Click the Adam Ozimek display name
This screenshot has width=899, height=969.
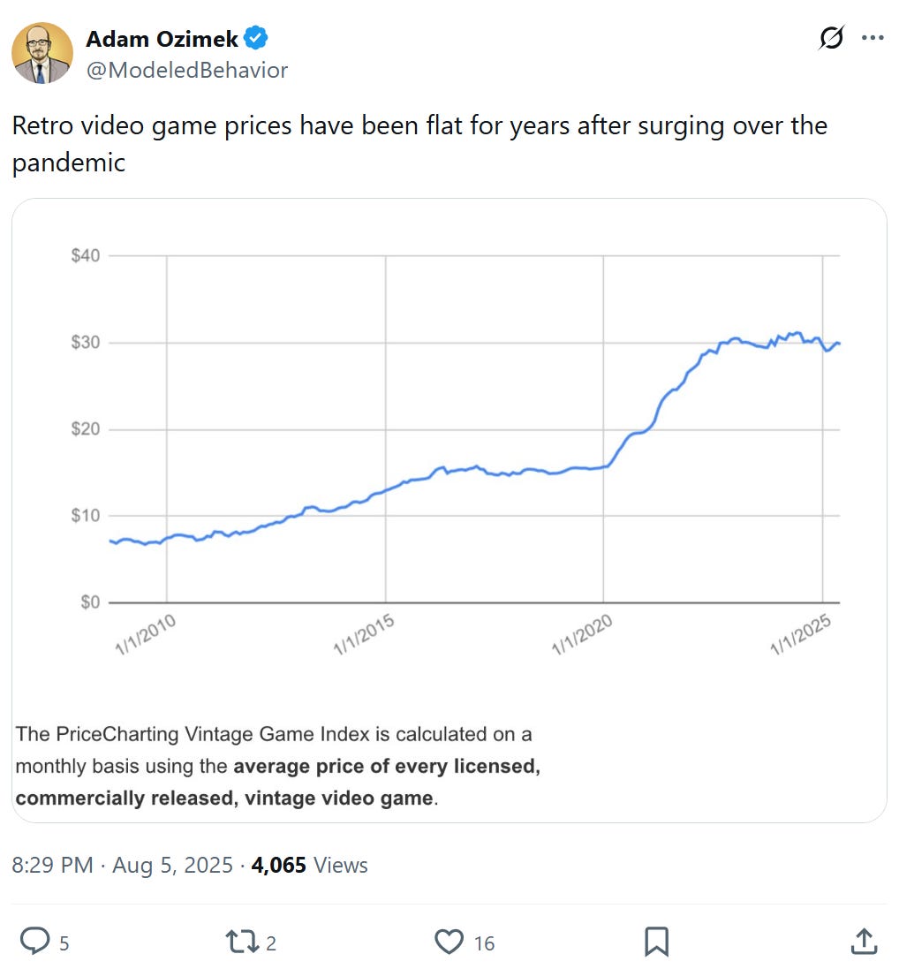162,39
